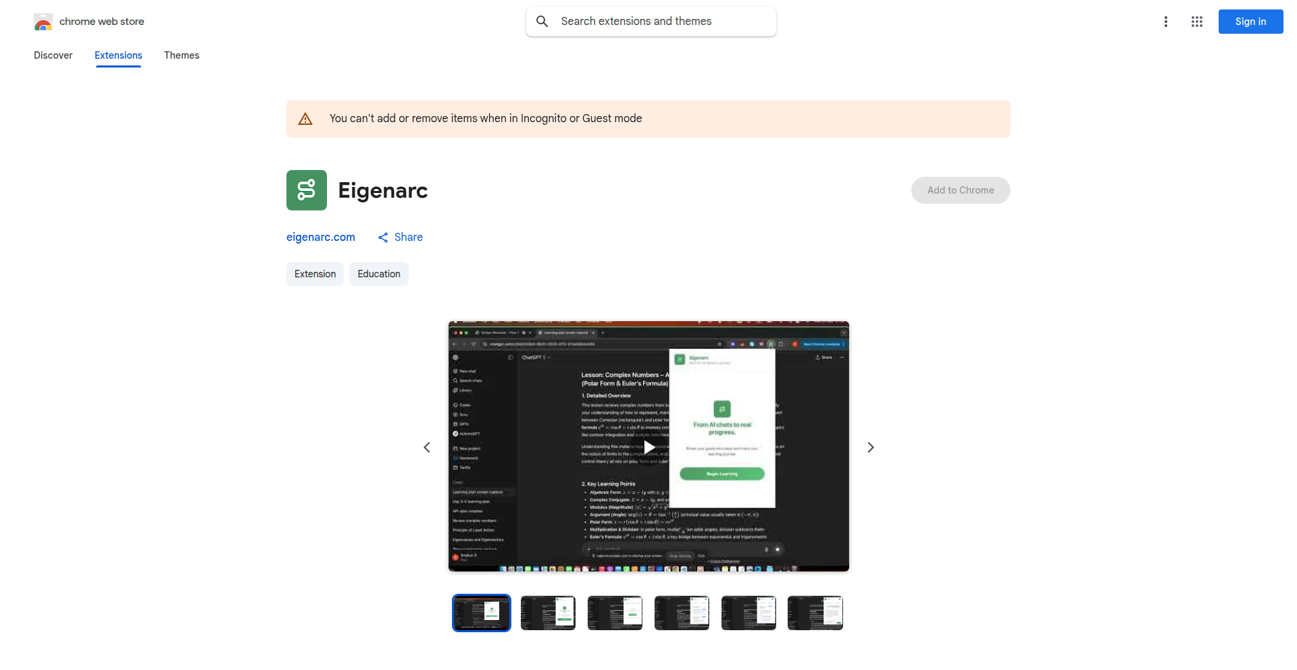Click the Add to Chrome button
The width and height of the screenshot is (1297, 670).
(961, 190)
